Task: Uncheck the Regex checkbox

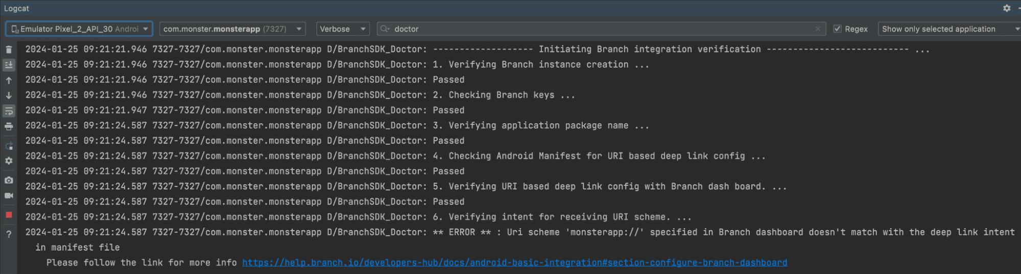Action: coord(838,29)
